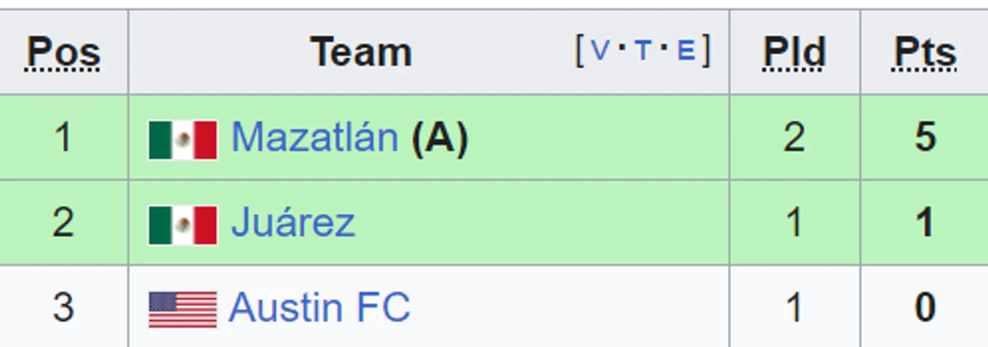This screenshot has width=988, height=347.
Task: Click the E edit template link
Action: pyautogui.click(x=686, y=51)
